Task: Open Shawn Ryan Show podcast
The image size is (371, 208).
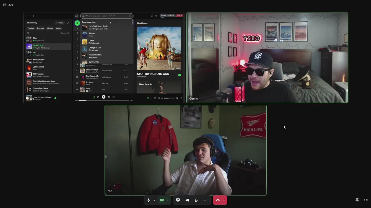Action: click(48, 90)
